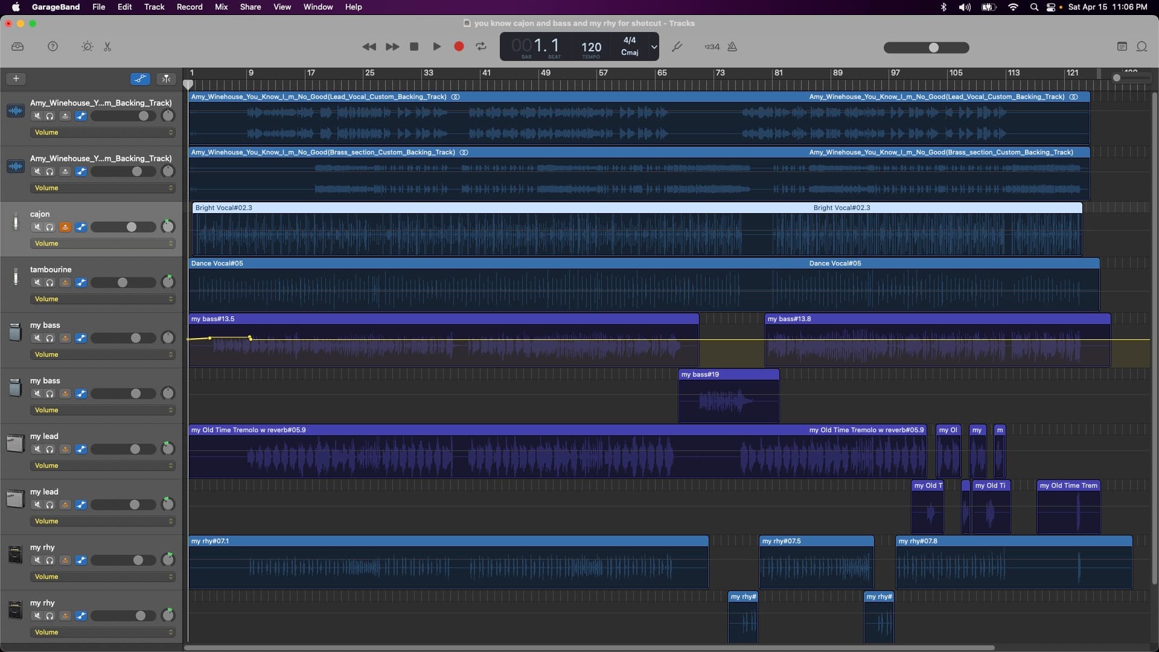Image resolution: width=1159 pixels, height=652 pixels.
Task: Stop playback
Action: click(414, 46)
